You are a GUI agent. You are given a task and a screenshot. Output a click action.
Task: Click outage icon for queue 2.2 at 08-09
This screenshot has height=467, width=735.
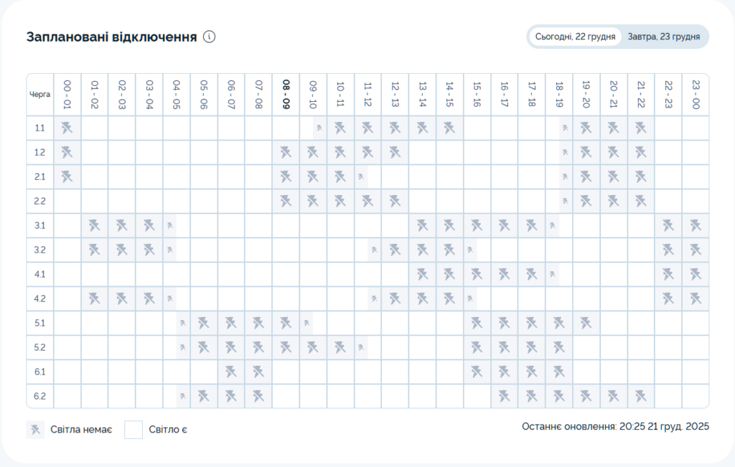coord(286,202)
